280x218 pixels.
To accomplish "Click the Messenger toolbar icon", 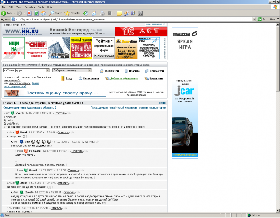I will click(126, 13).
